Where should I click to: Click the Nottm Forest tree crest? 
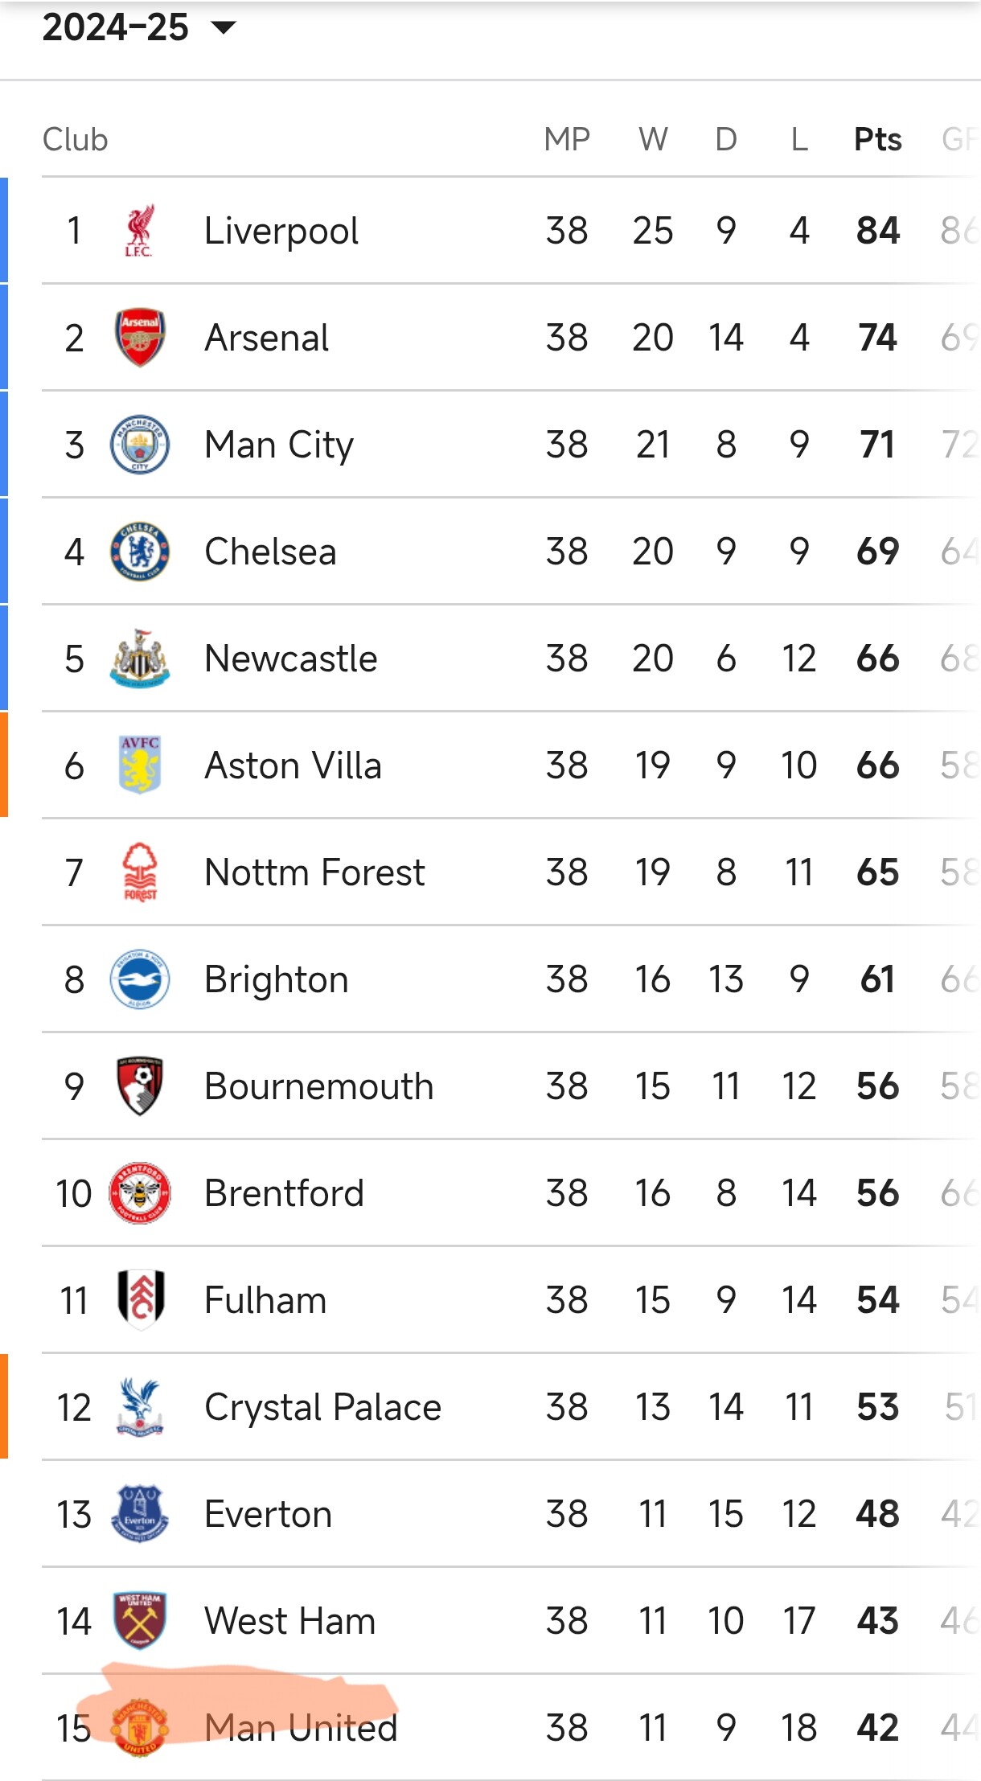[140, 872]
